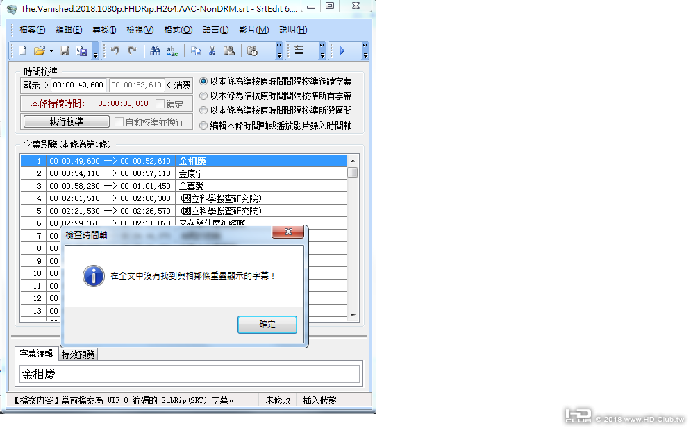Click 未修改 in the status bar
700x437 pixels.
click(278, 400)
